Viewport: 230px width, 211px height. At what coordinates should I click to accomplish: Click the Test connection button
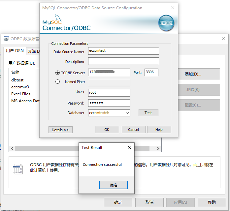(148, 113)
